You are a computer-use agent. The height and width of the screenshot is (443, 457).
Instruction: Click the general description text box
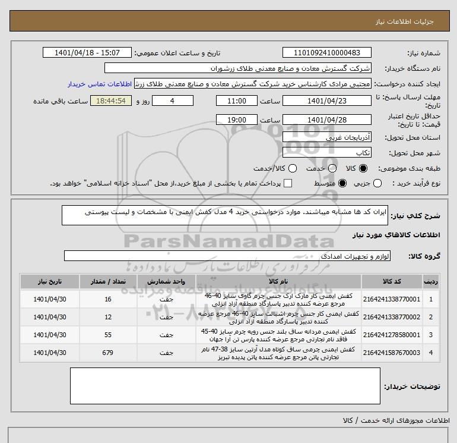225,215
